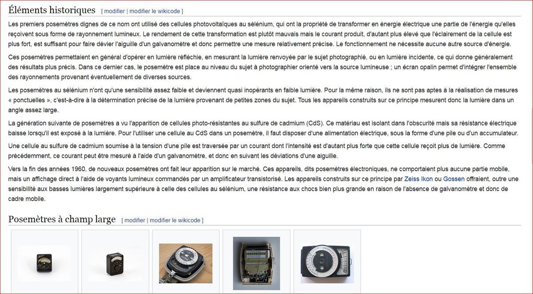The image size is (533, 294).
Task: Open thumbnail of large black dial light meter
Action: pos(327,263)
